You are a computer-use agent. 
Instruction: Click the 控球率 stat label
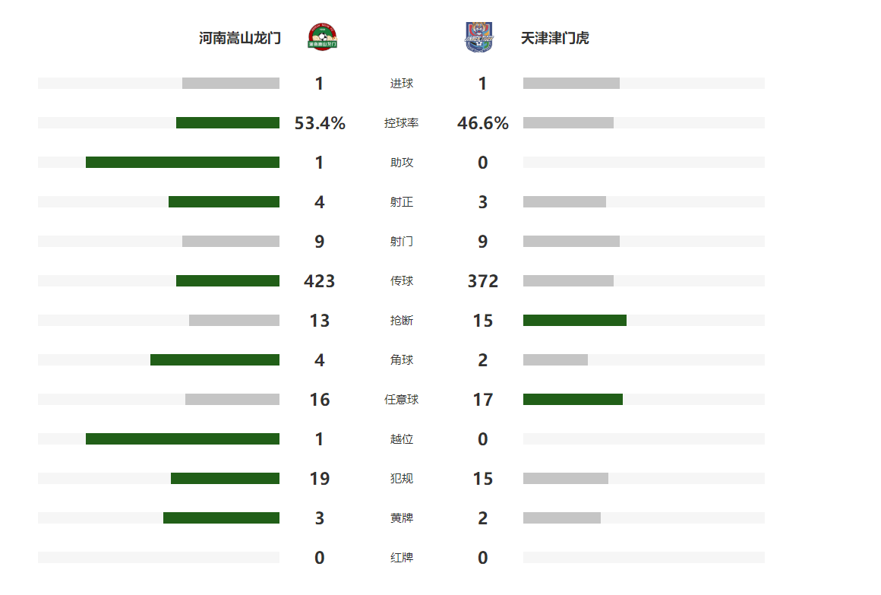[402, 122]
